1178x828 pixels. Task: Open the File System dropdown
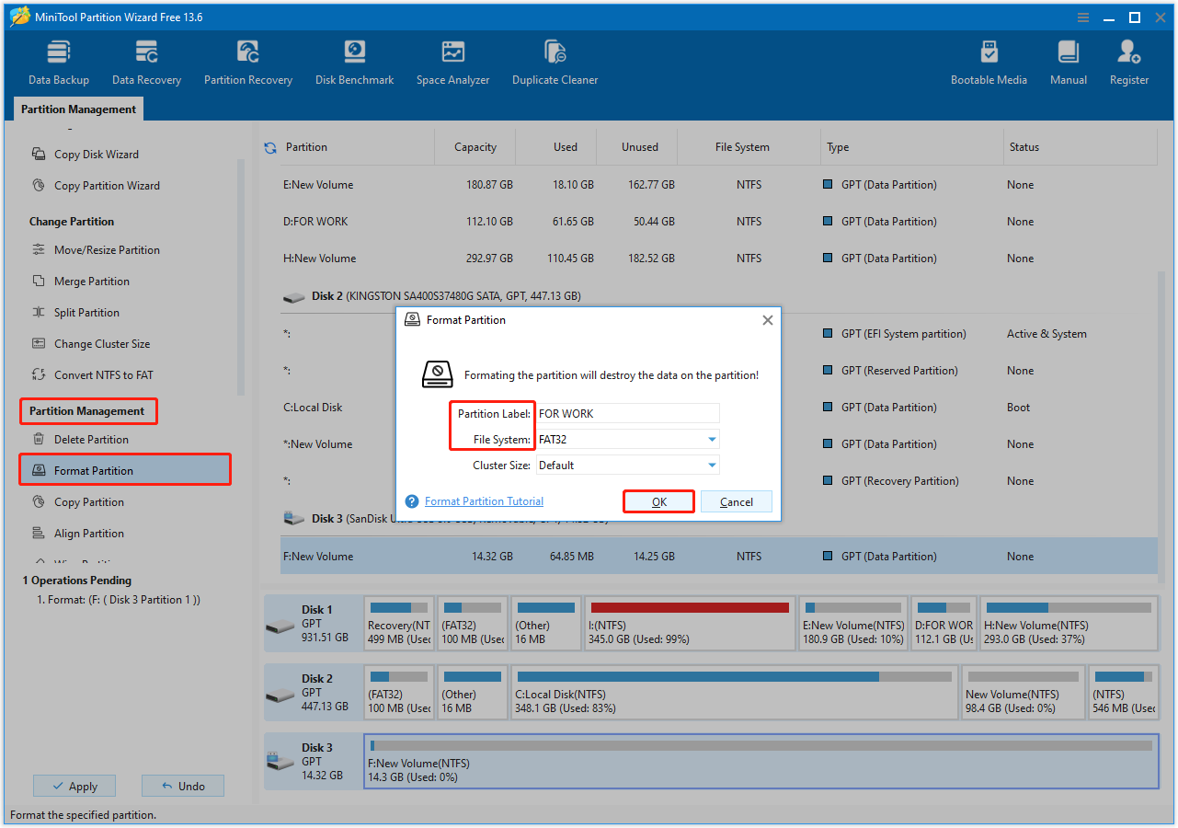tap(710, 439)
